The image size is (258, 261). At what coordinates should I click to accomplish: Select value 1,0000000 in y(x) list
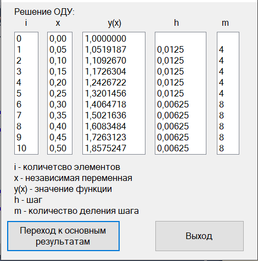pos(105,38)
